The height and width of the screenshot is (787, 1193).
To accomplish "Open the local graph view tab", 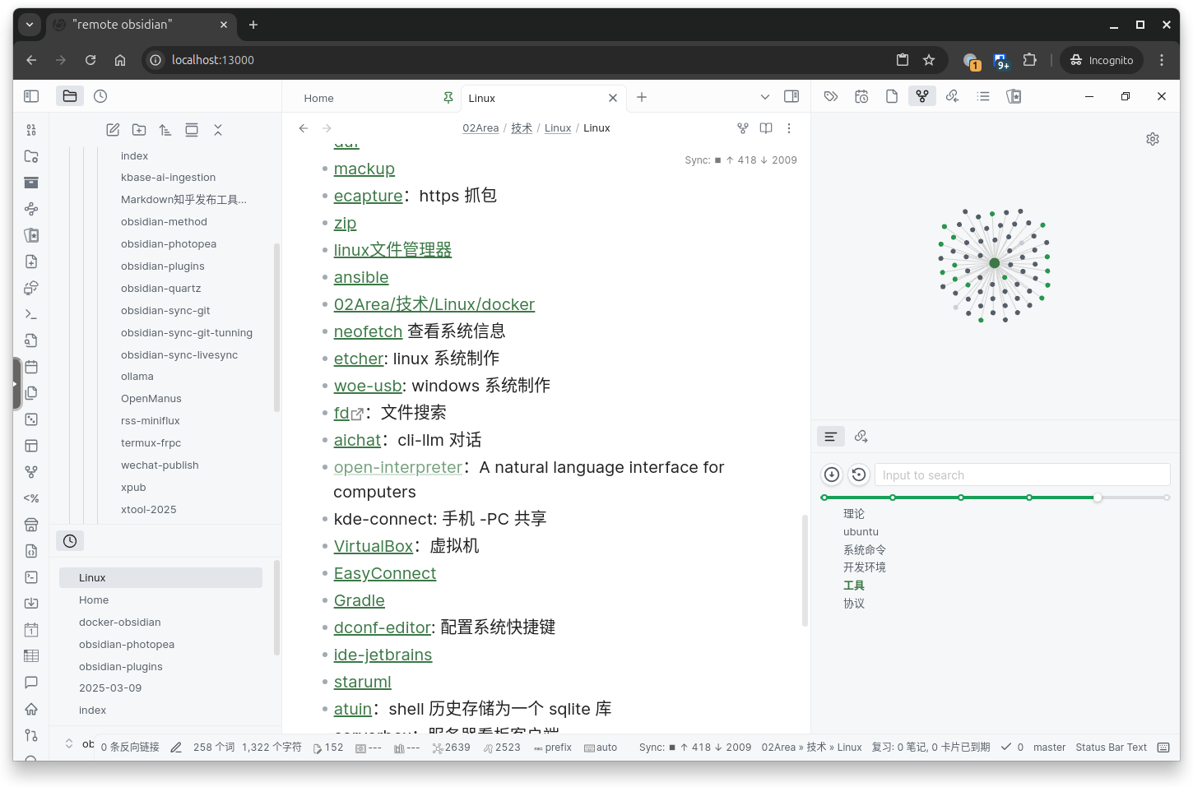I will point(922,96).
